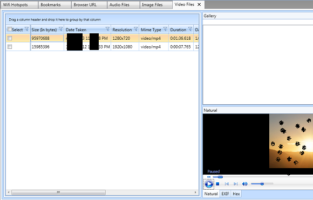313x200 pixels.
Task: Click the video/mp4 cell in 1280x720 row
Action: (x=154, y=38)
